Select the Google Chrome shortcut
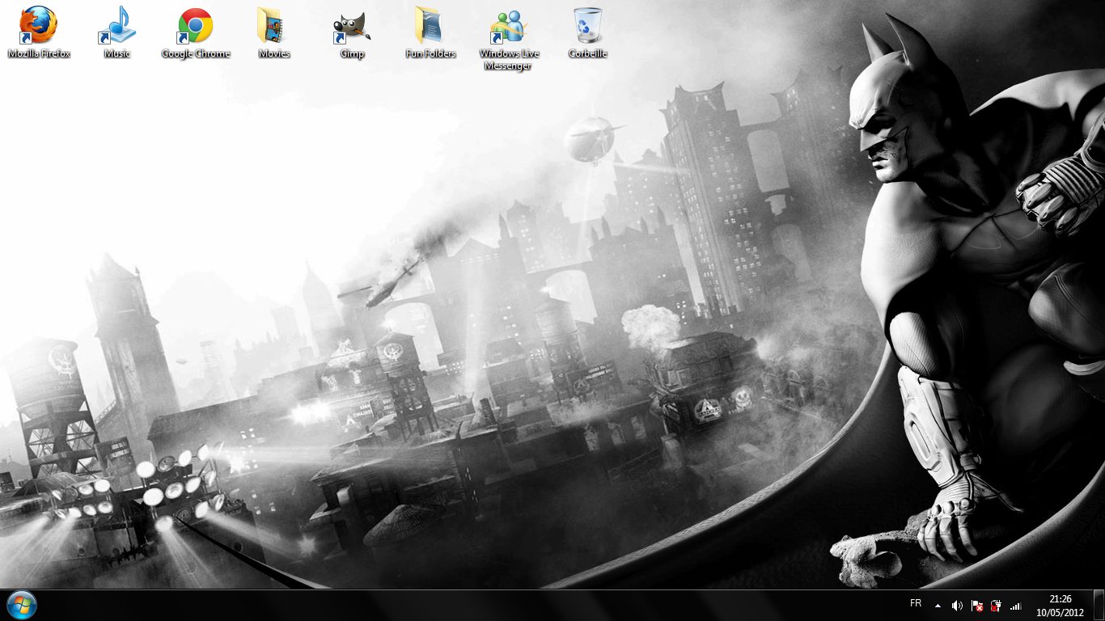 coord(195,32)
